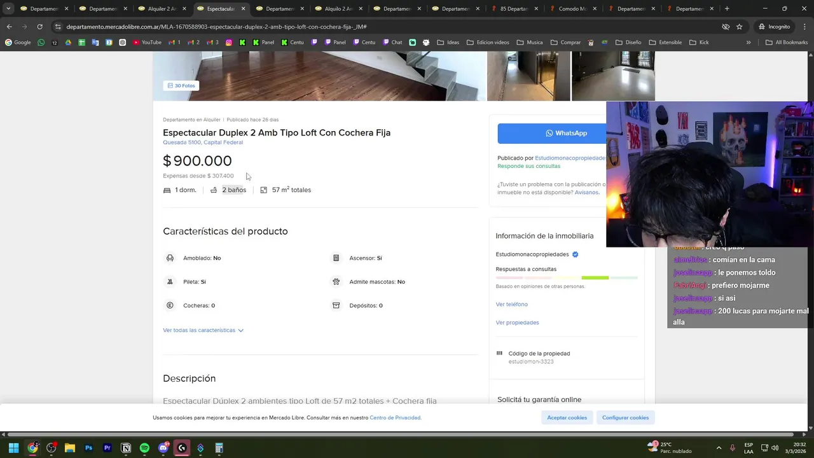Click the Avisanos link
Viewport: 814px width, 458px height.
click(x=586, y=192)
